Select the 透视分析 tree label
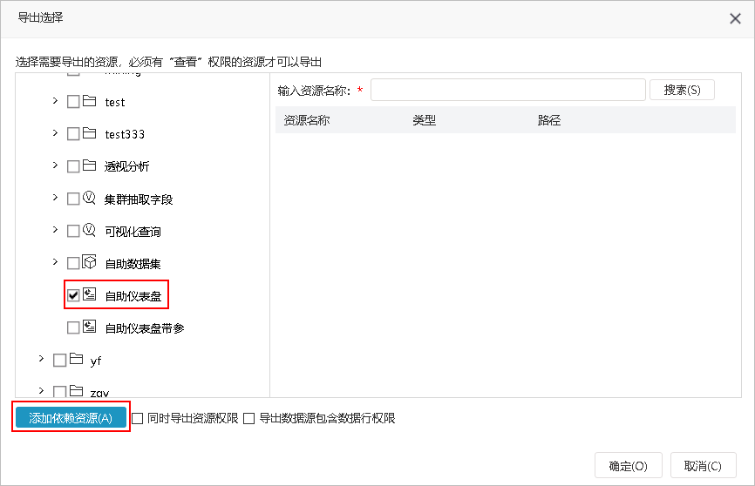755x486 pixels. [127, 166]
